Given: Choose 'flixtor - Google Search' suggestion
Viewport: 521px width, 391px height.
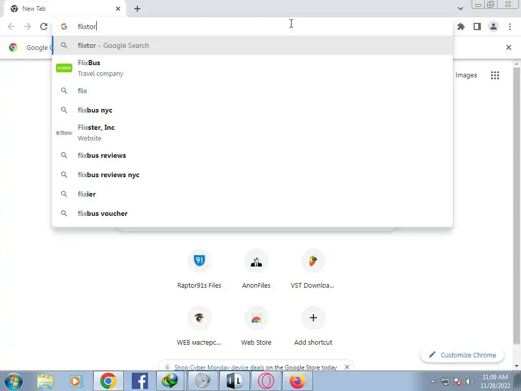Looking at the screenshot, I should click(x=252, y=45).
